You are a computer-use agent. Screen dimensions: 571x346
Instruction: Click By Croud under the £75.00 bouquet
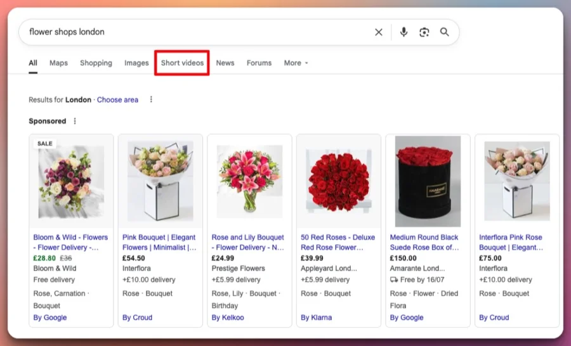click(x=494, y=317)
